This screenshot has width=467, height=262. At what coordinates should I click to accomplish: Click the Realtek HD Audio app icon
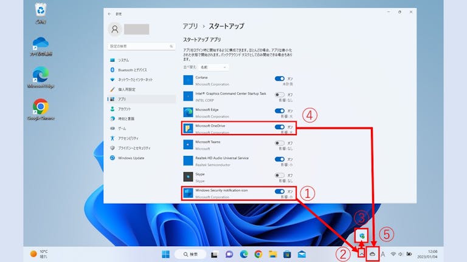188,160
